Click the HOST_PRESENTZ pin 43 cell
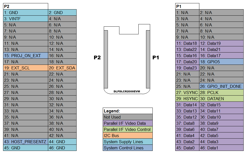This screenshot has width=247, height=155. pos(26,142)
